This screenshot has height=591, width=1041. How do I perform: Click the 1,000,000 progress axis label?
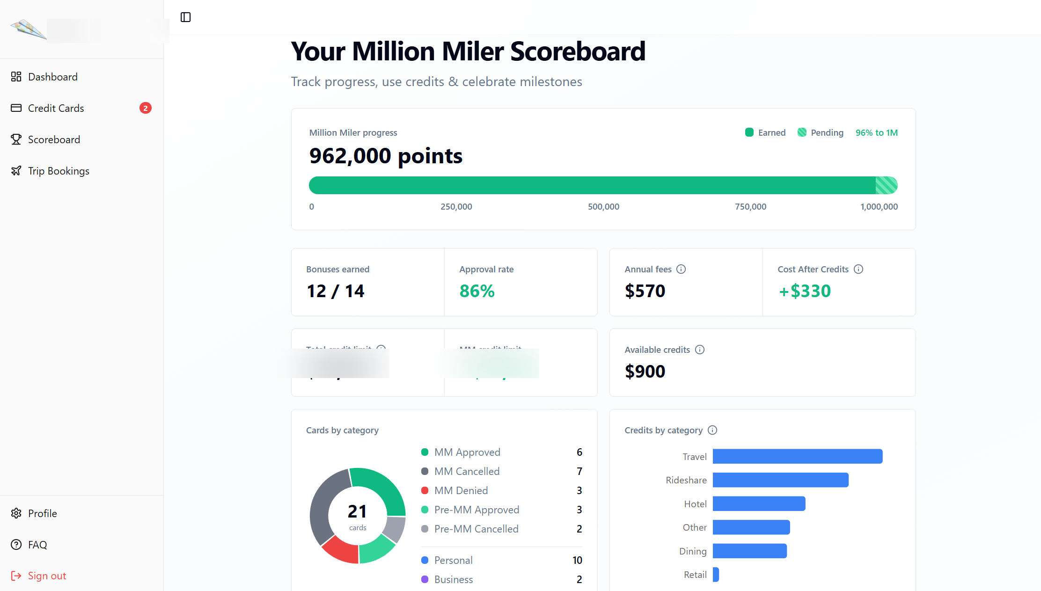879,207
